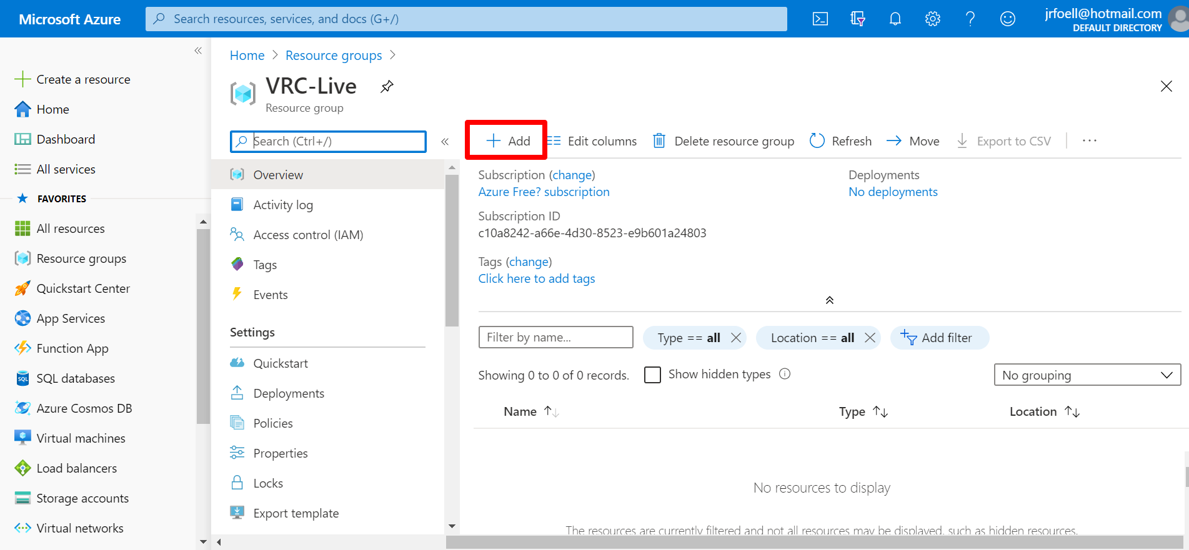This screenshot has height=550, width=1189.
Task: Click the Azure Free? subscription link
Action: pos(544,192)
